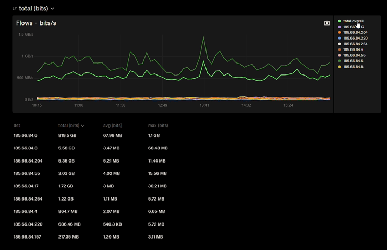Click the total (bits) column sort arrow
387x250 pixels.
(83, 126)
